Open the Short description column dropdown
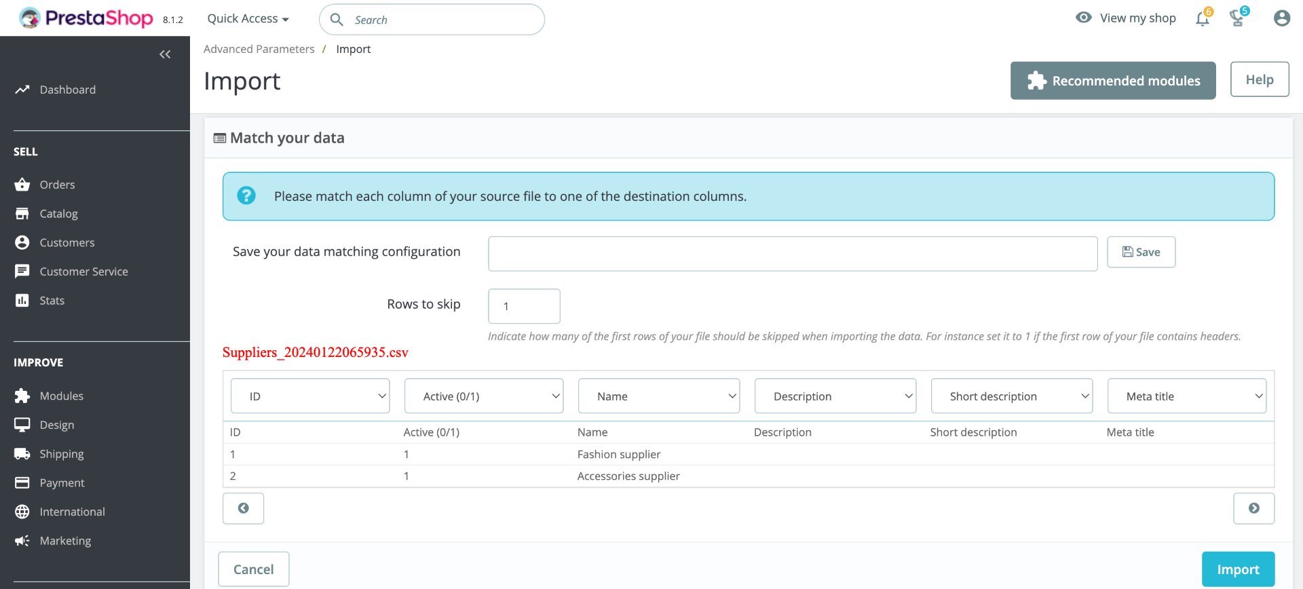The image size is (1303, 589). click(1012, 396)
